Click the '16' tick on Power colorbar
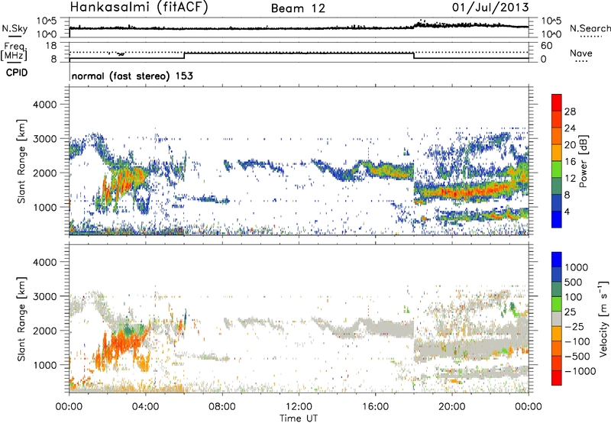611x423 pixels. tap(570, 162)
